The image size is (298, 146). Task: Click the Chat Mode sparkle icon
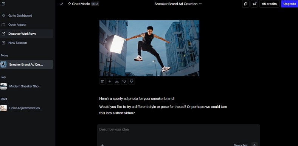point(69,4)
